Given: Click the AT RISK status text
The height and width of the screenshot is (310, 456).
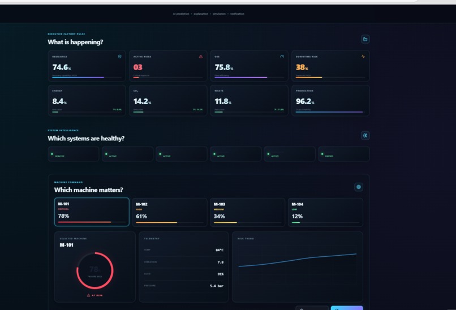Looking at the screenshot, I should click(97, 295).
